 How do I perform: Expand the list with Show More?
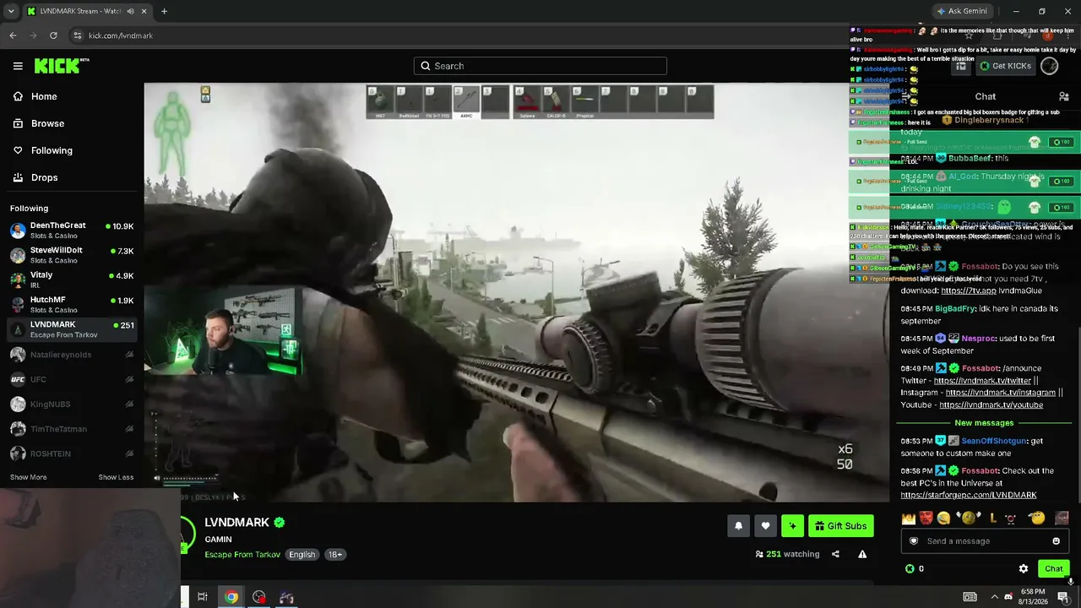coord(28,477)
